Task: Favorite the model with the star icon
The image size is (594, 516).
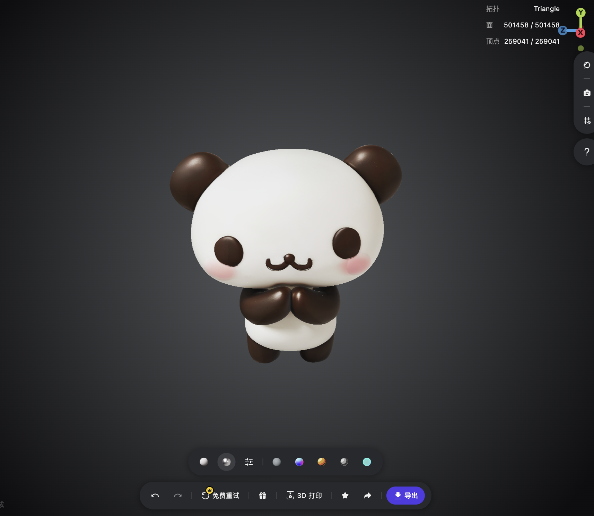Action: click(x=345, y=496)
